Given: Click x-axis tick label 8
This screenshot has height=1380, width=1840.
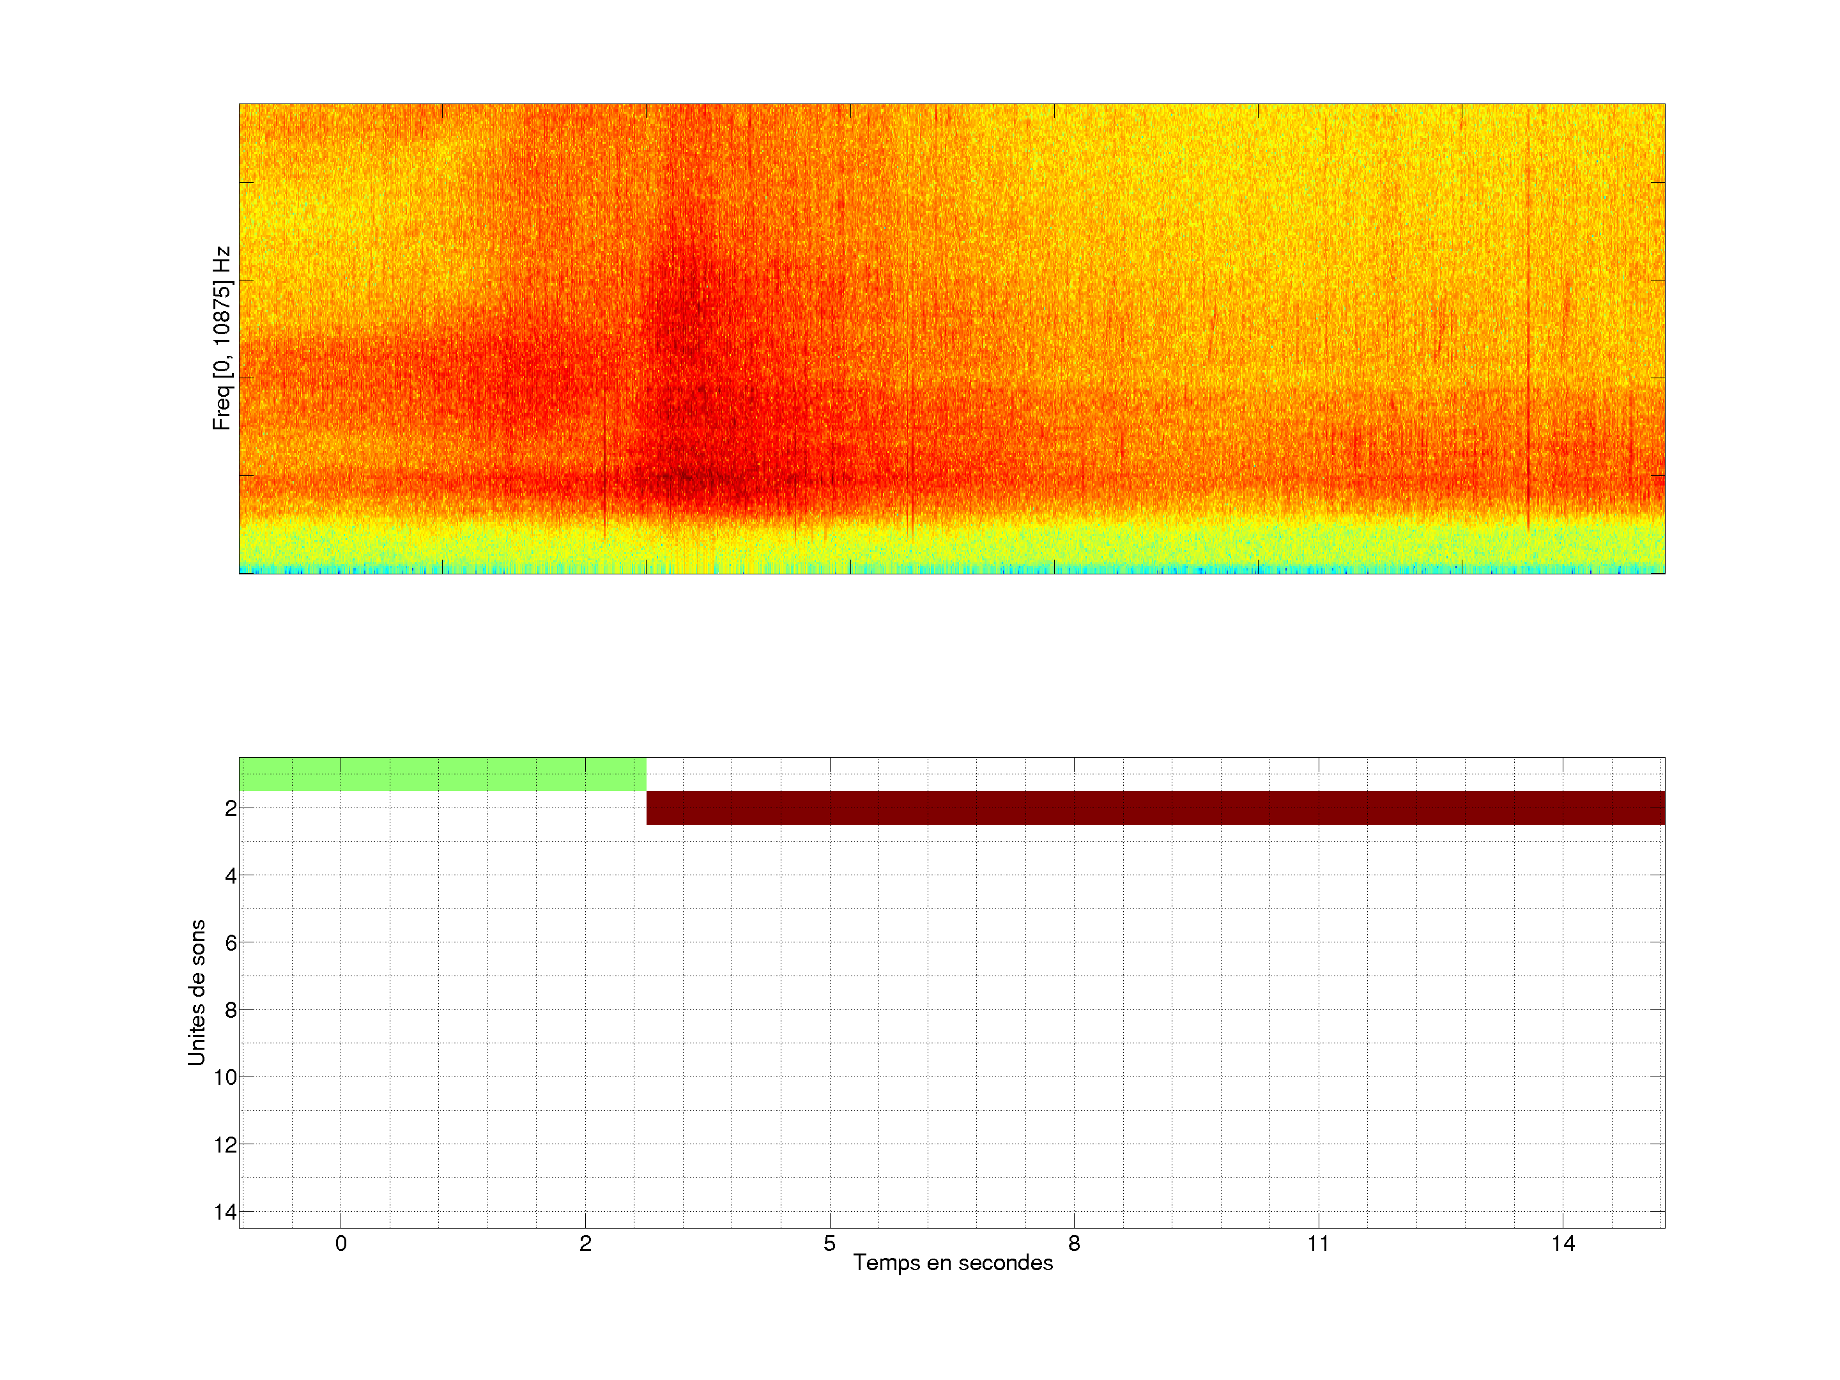Looking at the screenshot, I should click(1074, 1243).
